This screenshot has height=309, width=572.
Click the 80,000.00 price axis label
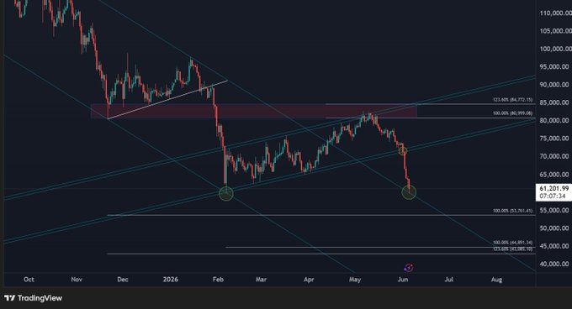coord(554,120)
